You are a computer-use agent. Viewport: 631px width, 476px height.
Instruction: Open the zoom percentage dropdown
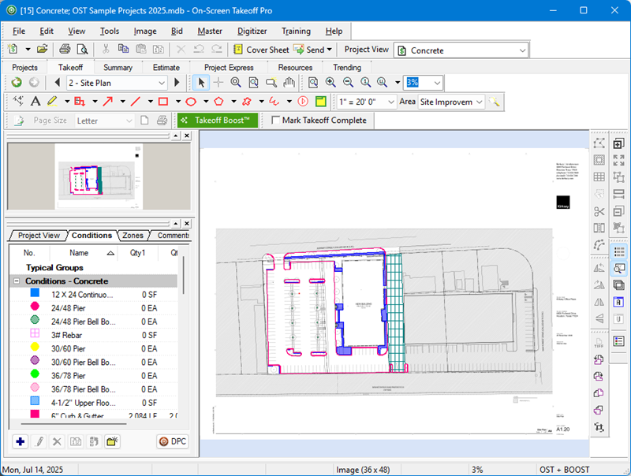(437, 83)
